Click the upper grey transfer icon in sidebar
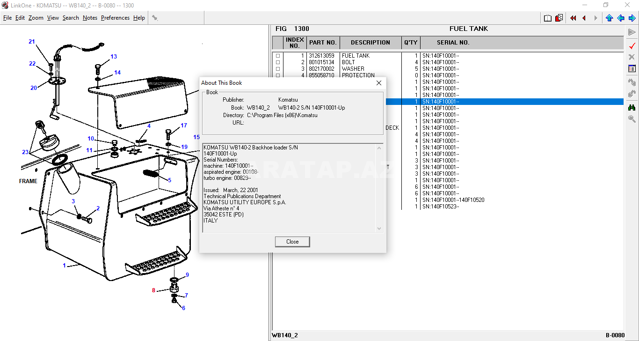The width and height of the screenshot is (639, 341). 632,82
